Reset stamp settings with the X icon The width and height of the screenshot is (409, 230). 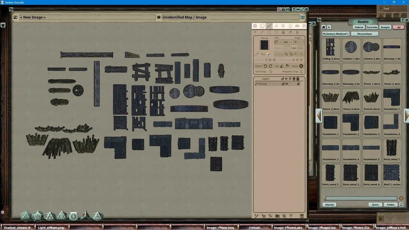[x=301, y=66]
